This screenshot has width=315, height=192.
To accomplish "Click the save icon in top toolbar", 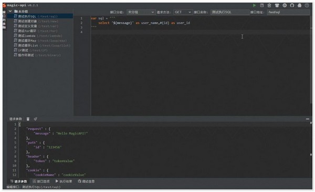I will (x=262, y=5).
